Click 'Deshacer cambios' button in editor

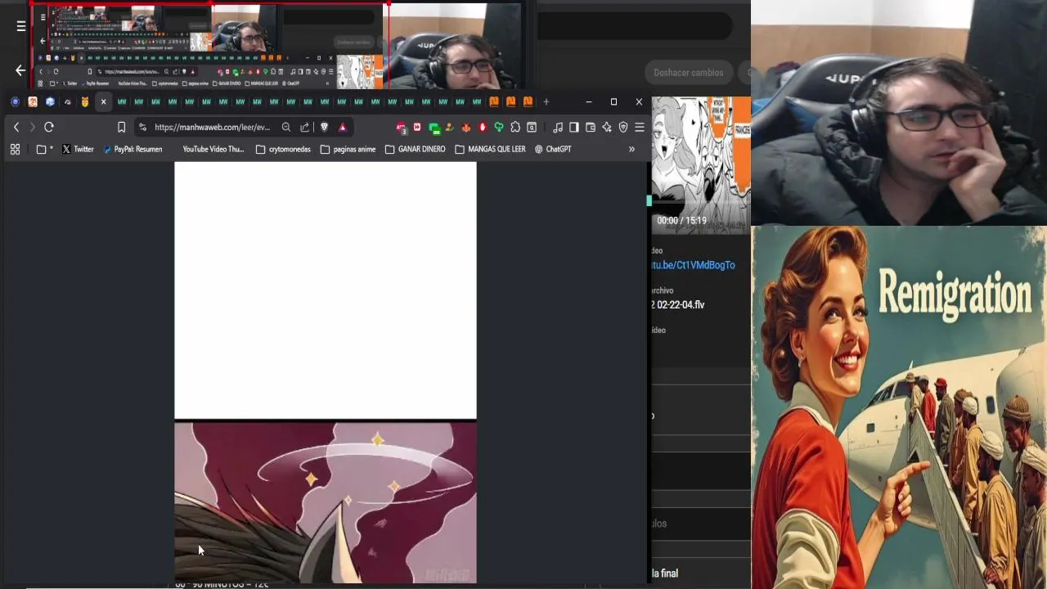pyautogui.click(x=689, y=73)
